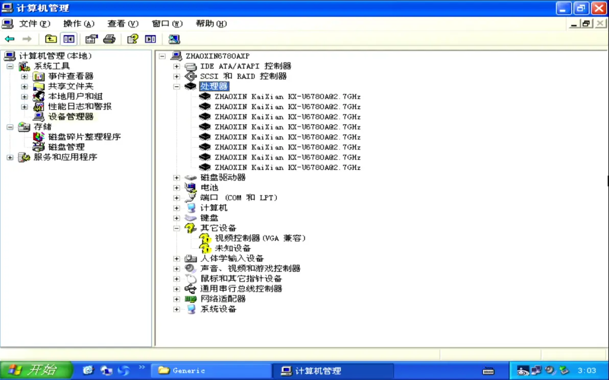Open the 文件(F) menu
The image size is (609, 380).
tap(35, 23)
